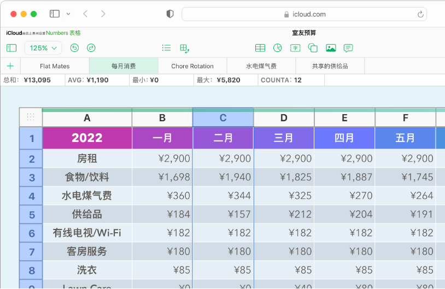
Task: Select row 1 header
Action: pyautogui.click(x=31, y=138)
